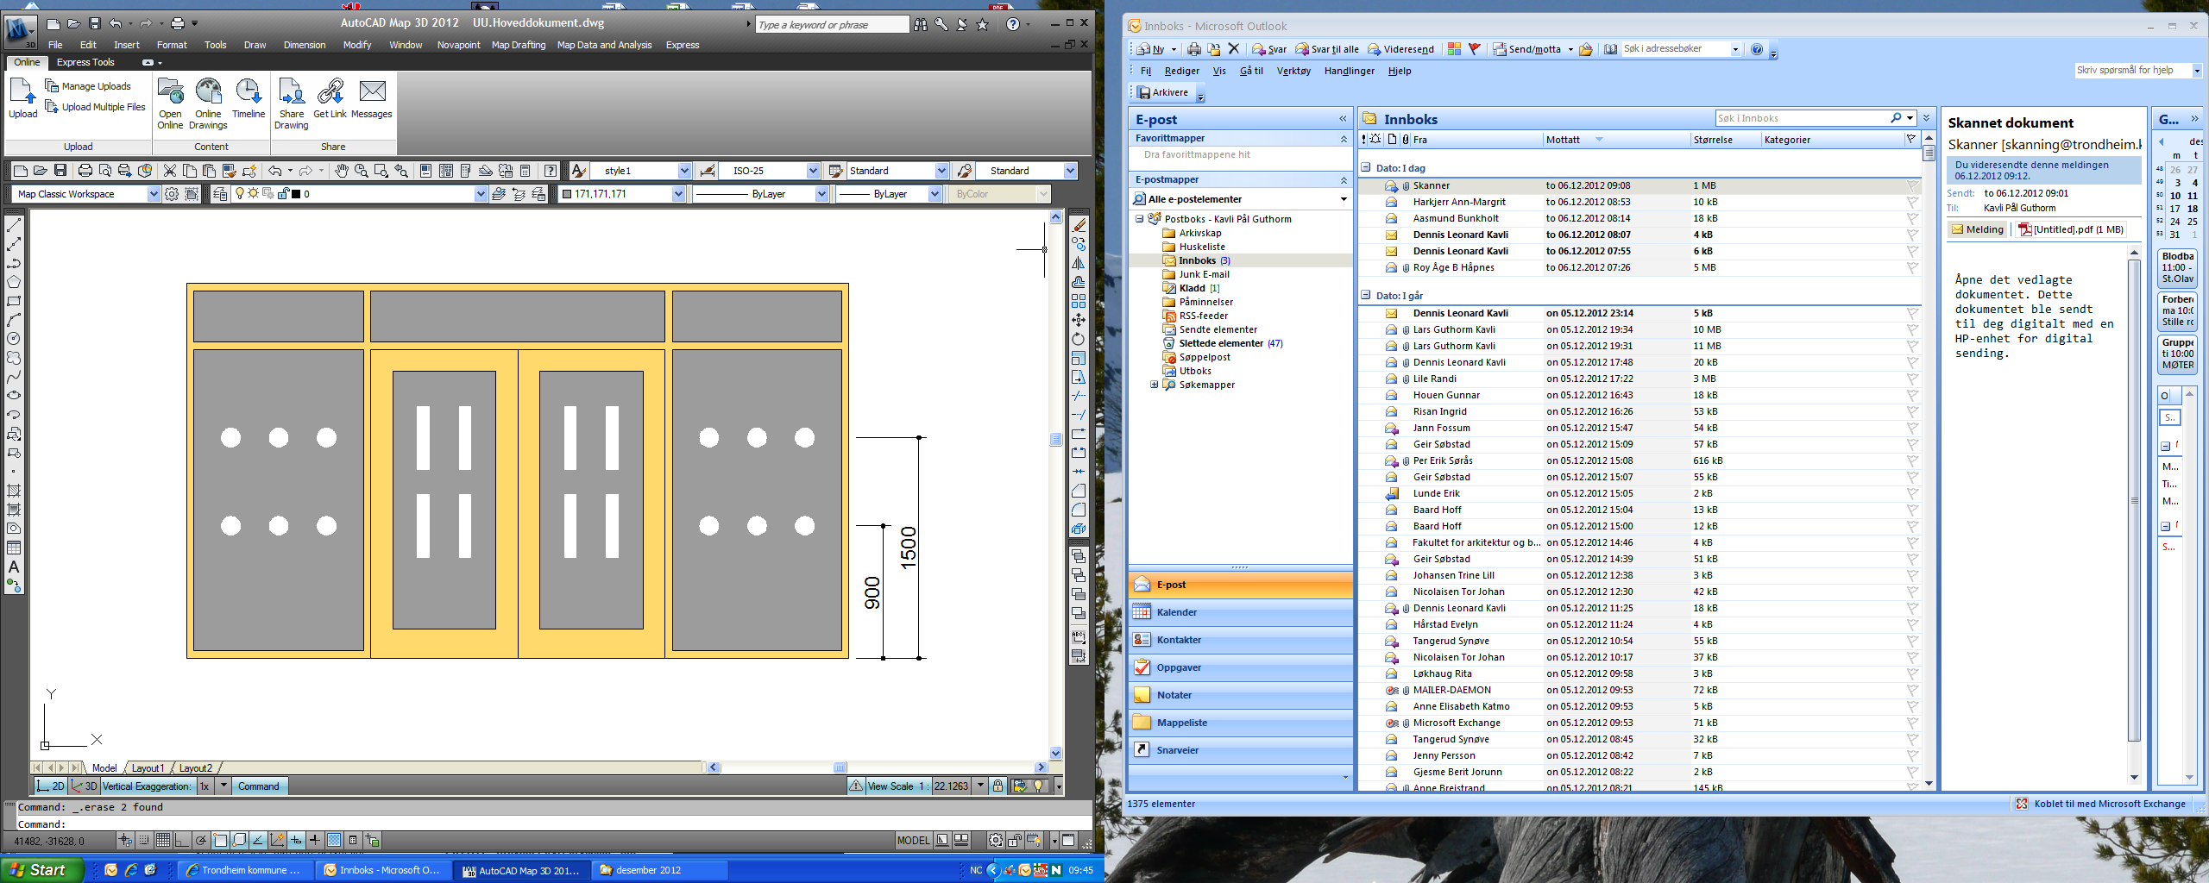Open the Draw menu in AutoCAD

pyautogui.click(x=255, y=45)
